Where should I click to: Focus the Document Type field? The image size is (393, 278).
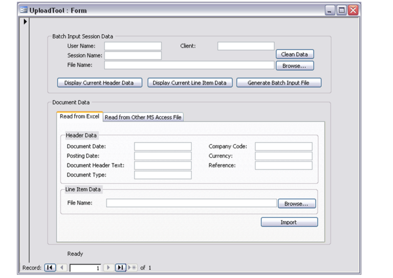point(163,175)
